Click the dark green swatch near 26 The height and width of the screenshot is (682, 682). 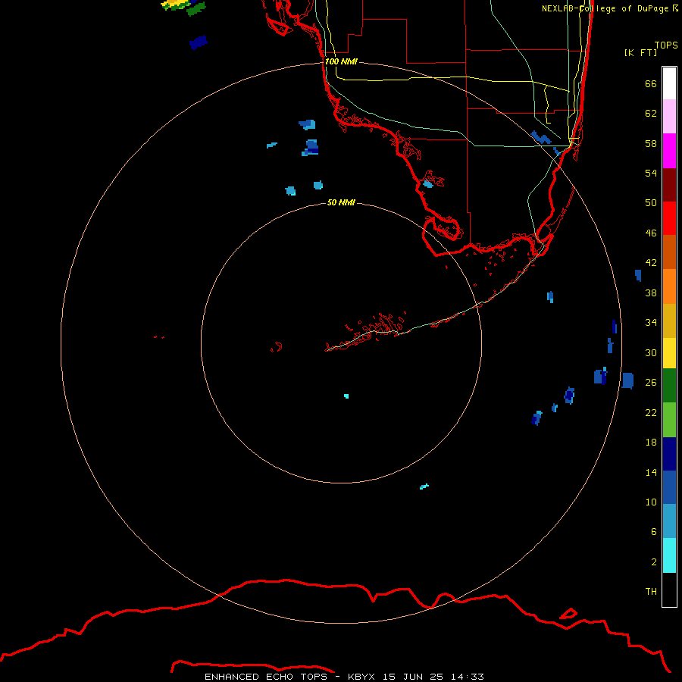coord(669,386)
